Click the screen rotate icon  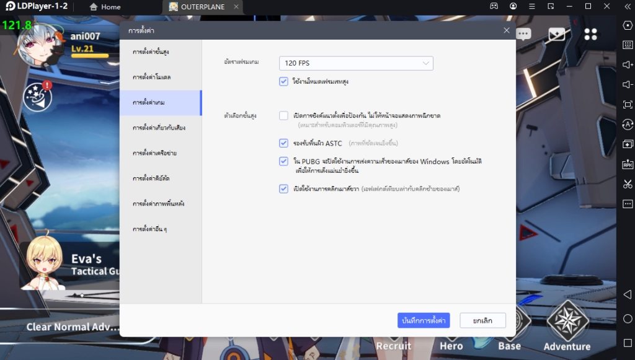626,124
